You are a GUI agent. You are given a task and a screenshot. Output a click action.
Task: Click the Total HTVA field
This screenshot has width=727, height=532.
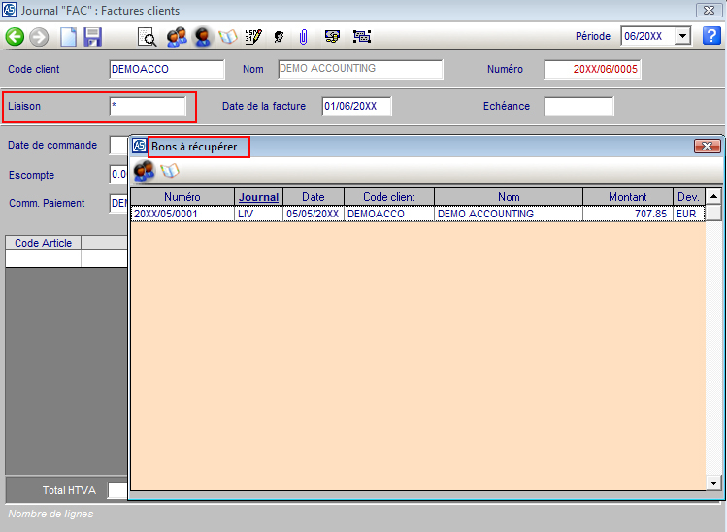point(117,490)
